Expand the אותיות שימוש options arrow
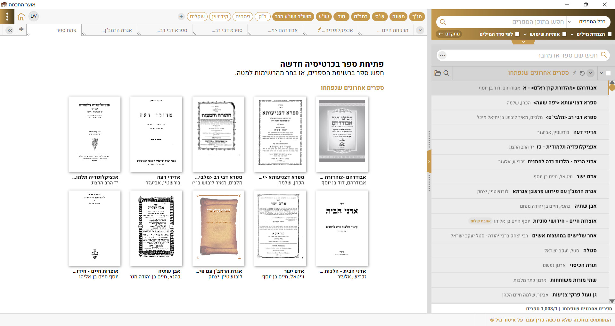 point(525,35)
